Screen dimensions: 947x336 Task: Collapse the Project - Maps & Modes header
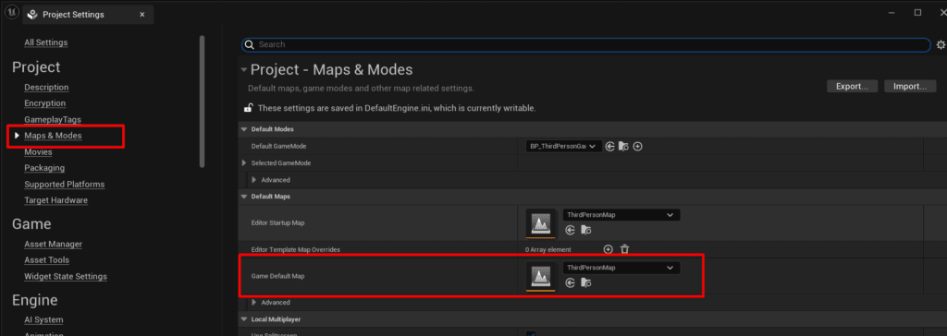(244, 70)
